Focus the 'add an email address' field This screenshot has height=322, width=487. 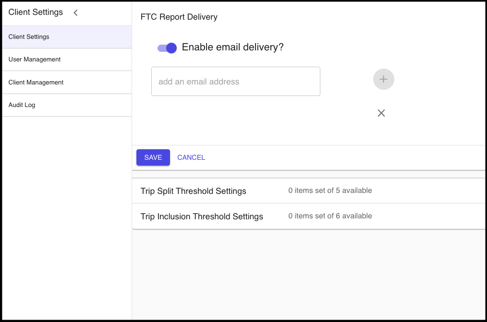[x=235, y=82]
